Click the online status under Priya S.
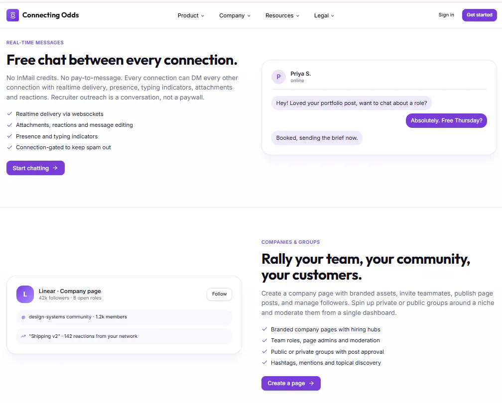The width and height of the screenshot is (502, 403). tap(297, 81)
